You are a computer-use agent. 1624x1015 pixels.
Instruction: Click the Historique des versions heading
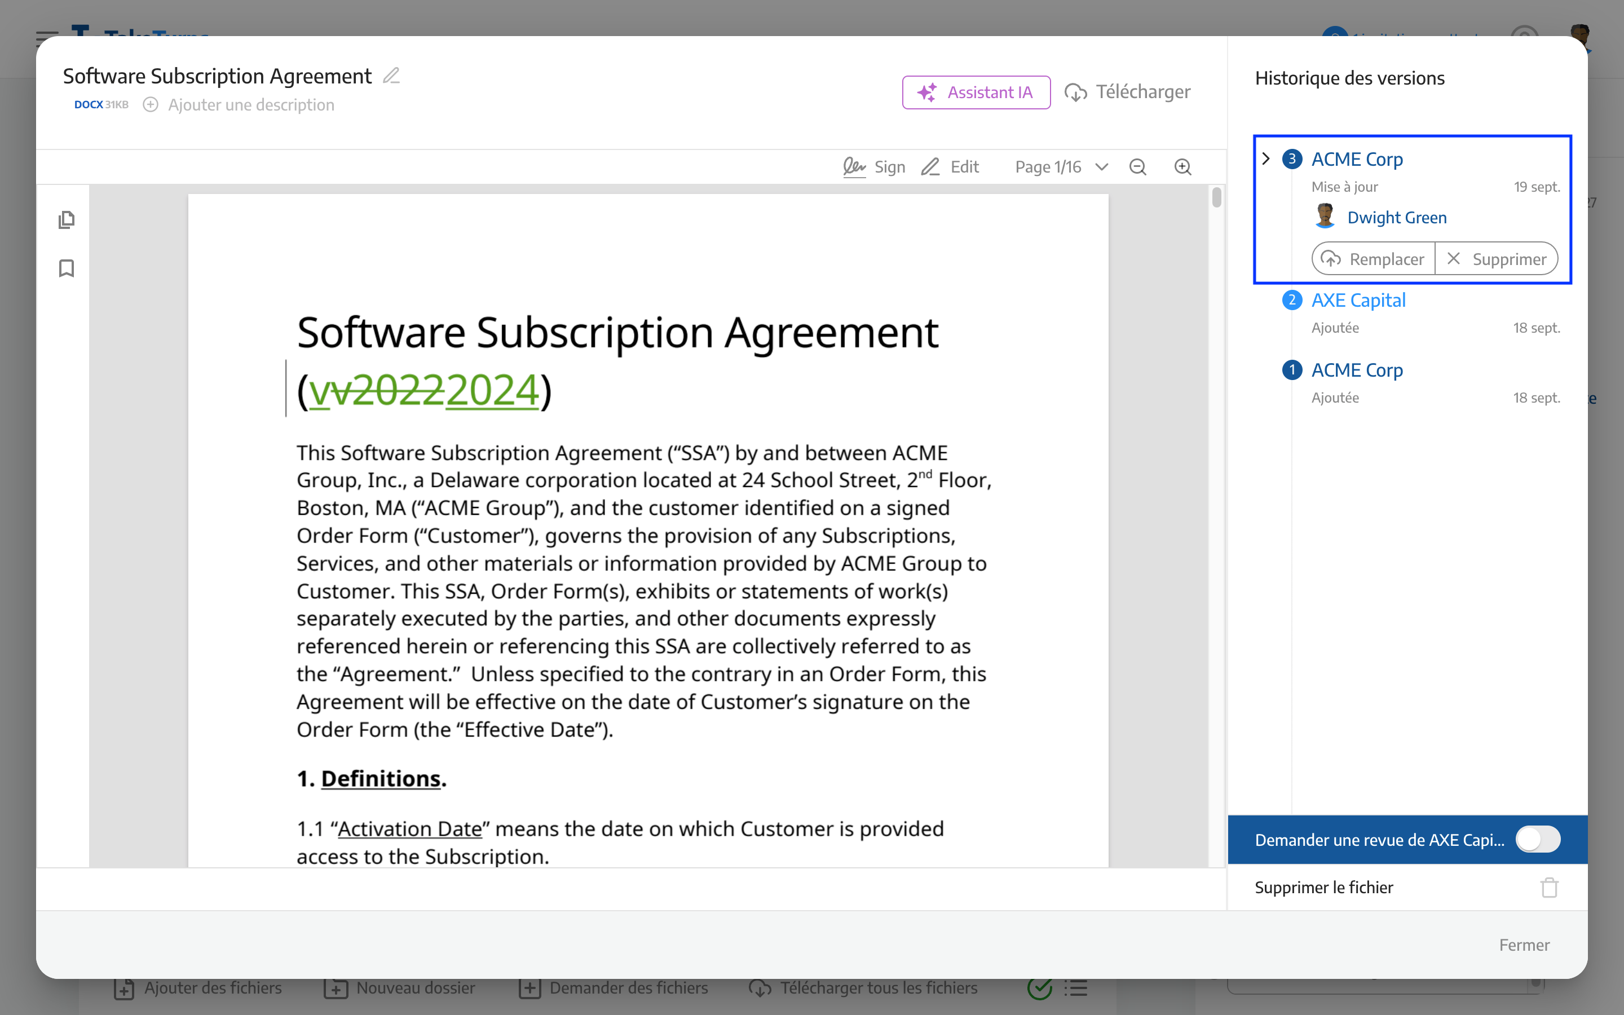[x=1349, y=78]
